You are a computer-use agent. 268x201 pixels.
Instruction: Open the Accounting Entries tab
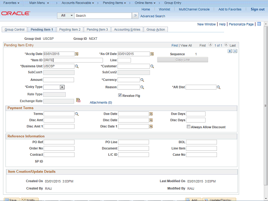127,30
